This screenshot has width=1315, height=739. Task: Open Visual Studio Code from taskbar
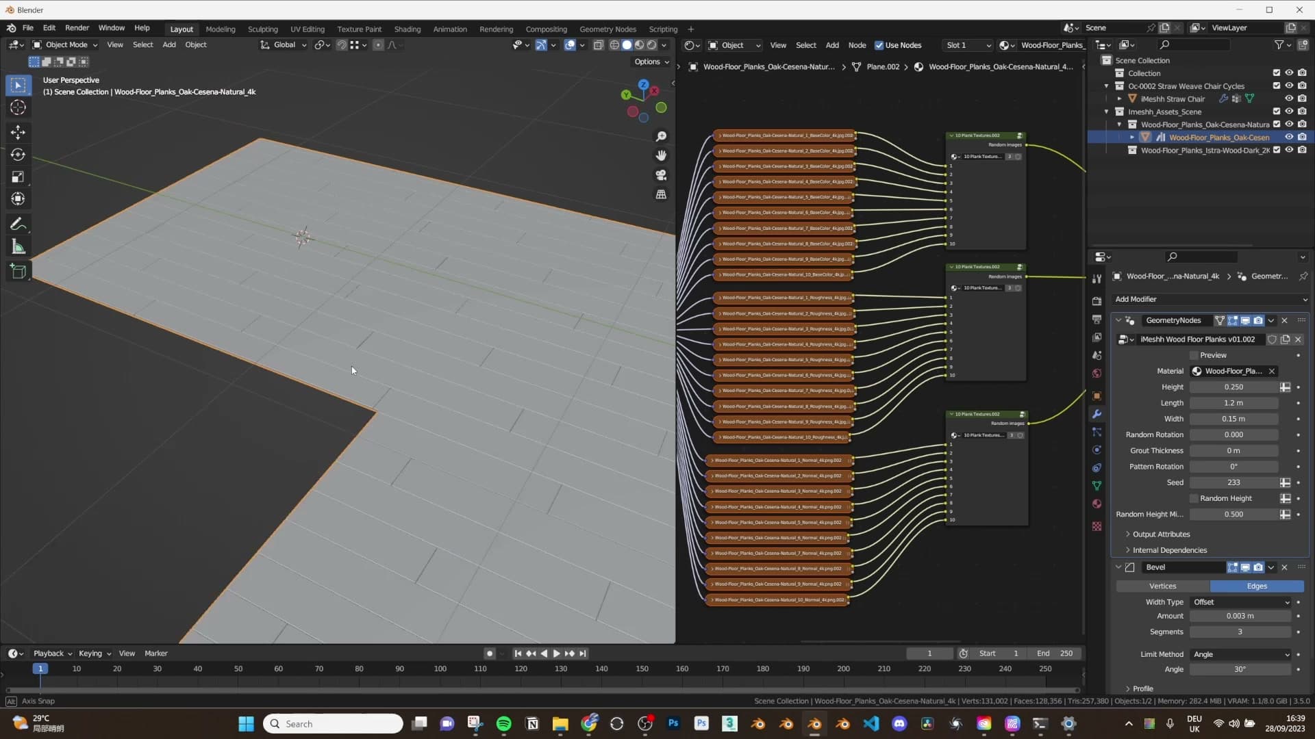(871, 724)
